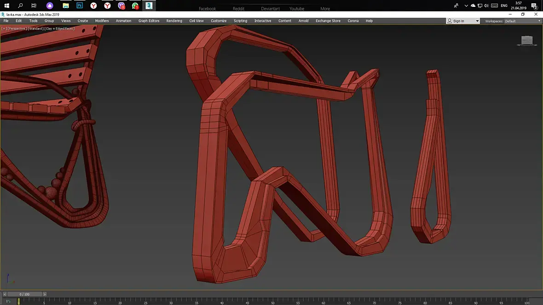This screenshot has height=305, width=543.
Task: Click the ViewCube in the viewport corner
Action: [527, 41]
